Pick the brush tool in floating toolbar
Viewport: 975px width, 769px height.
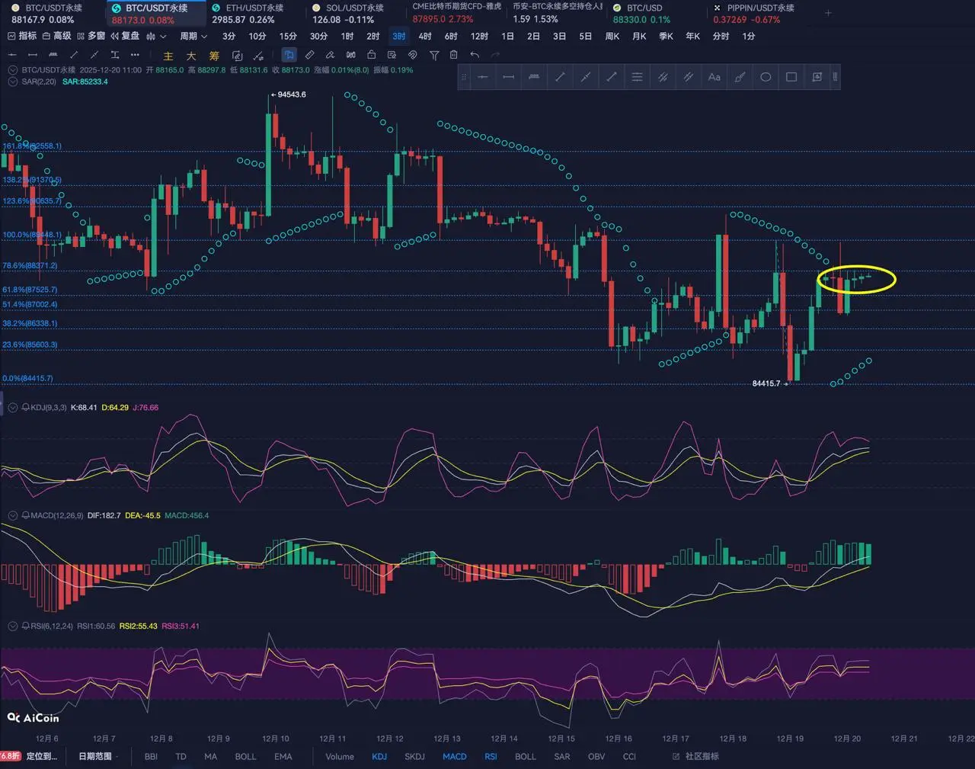click(740, 77)
